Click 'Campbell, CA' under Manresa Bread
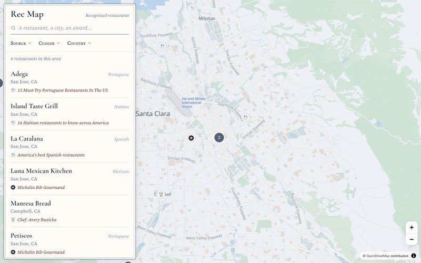This screenshot has height=263, width=421. coord(25,211)
